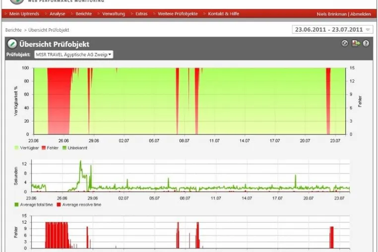Screen dimensions: 378x252
Task: Open the Verwaltung menu
Action: point(114,14)
